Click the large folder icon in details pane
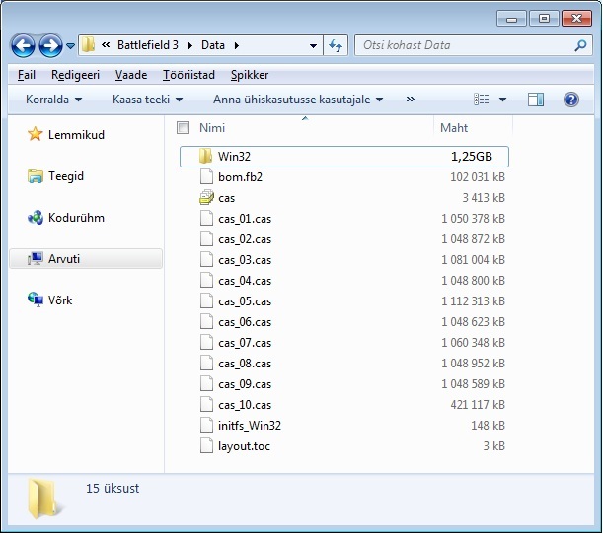The width and height of the screenshot is (603, 533). point(43,499)
